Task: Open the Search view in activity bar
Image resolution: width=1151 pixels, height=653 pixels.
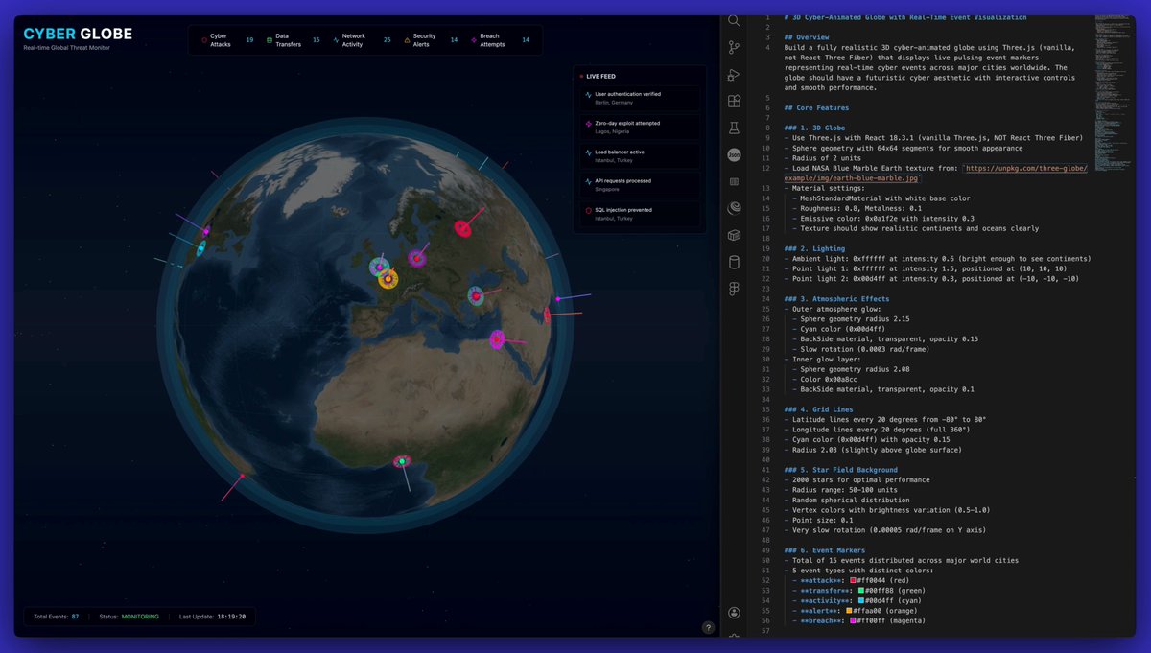Action: (734, 20)
